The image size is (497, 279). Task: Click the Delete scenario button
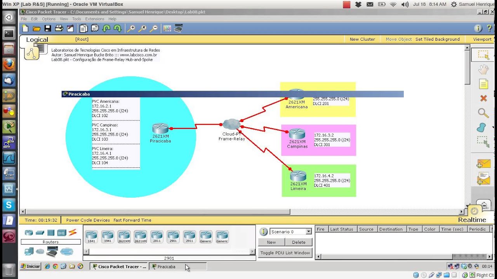299,242
